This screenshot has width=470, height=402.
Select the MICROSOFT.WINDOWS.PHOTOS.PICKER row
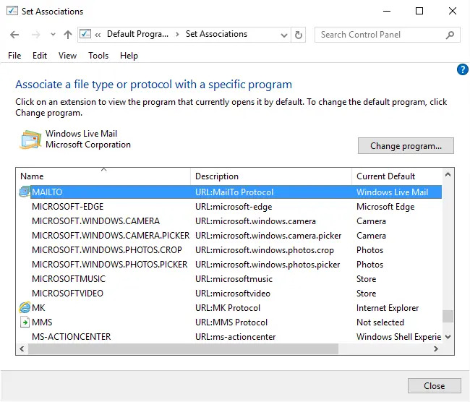230,265
